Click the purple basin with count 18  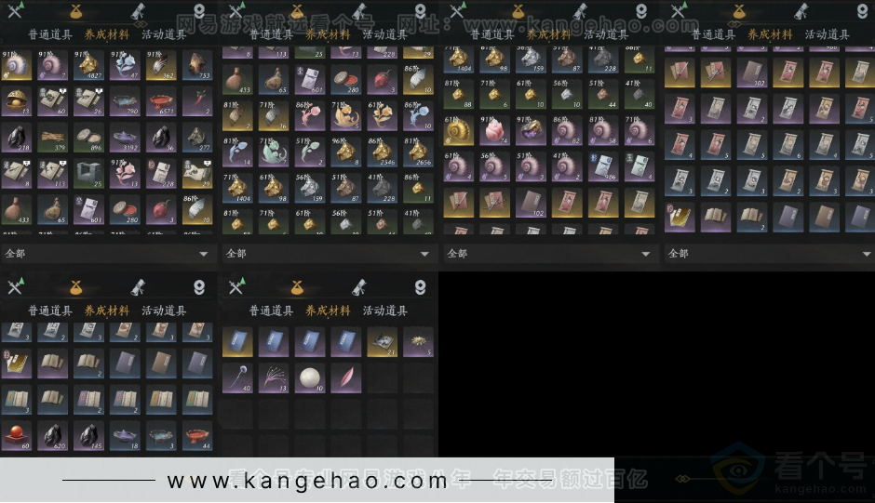click(125, 435)
